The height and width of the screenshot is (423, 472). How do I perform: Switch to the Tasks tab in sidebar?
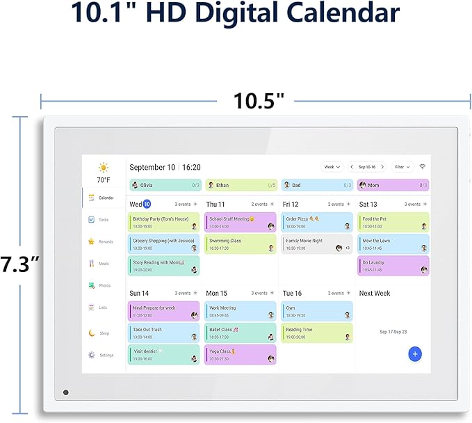tap(98, 219)
